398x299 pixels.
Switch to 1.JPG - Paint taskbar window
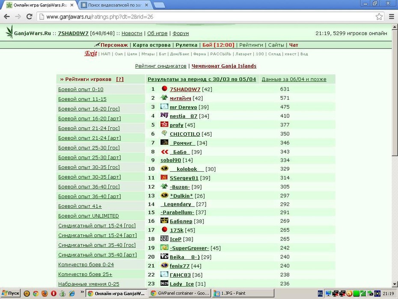(x=243, y=293)
